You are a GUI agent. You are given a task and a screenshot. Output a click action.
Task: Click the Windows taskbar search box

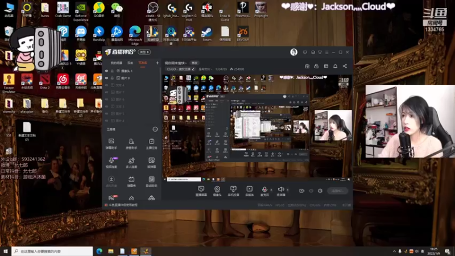(x=52, y=251)
